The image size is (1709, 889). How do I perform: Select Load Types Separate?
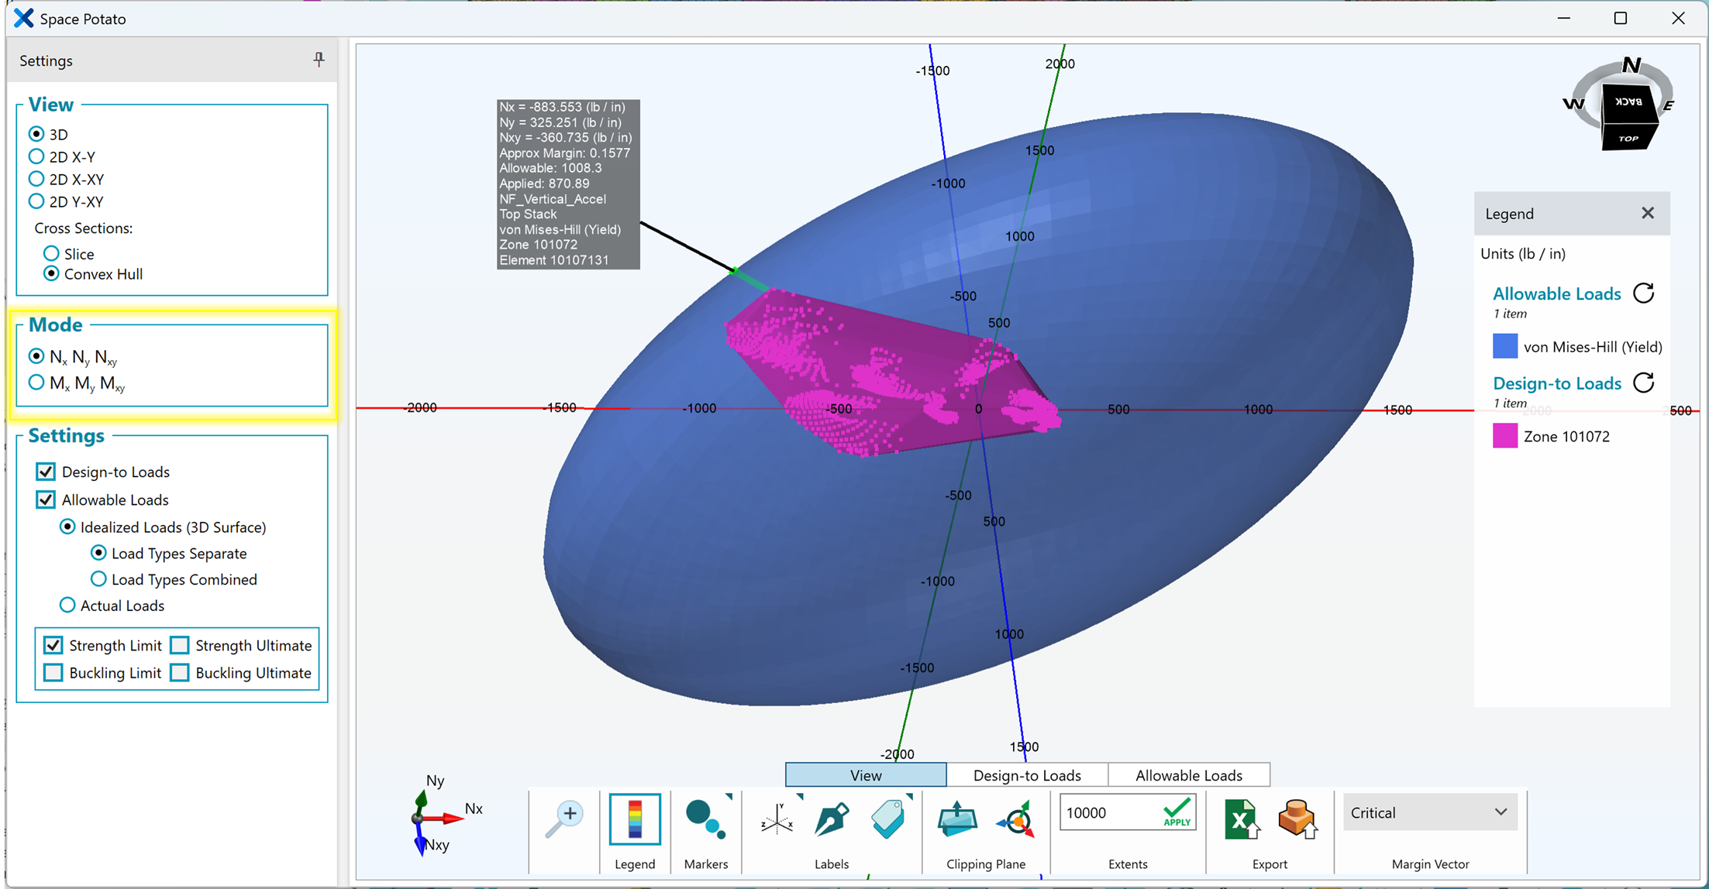click(98, 553)
